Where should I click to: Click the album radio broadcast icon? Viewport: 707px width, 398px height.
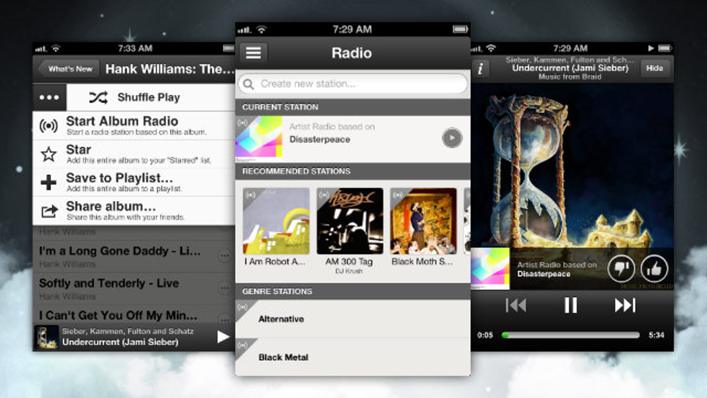(x=49, y=126)
